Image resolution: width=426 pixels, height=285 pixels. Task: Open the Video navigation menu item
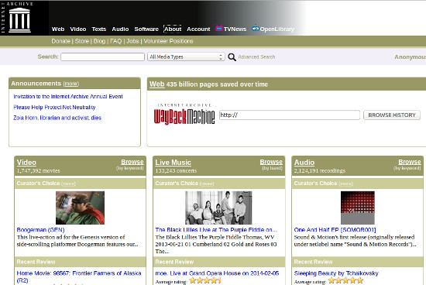[x=78, y=29]
